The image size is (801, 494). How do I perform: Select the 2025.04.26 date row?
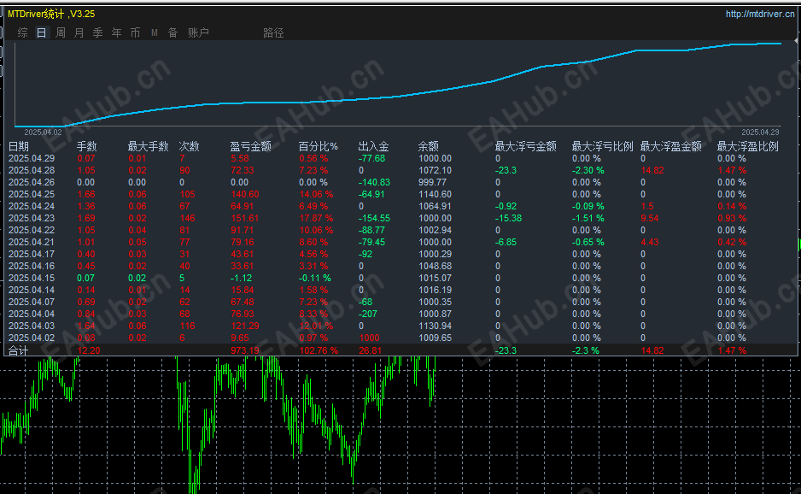(31, 182)
